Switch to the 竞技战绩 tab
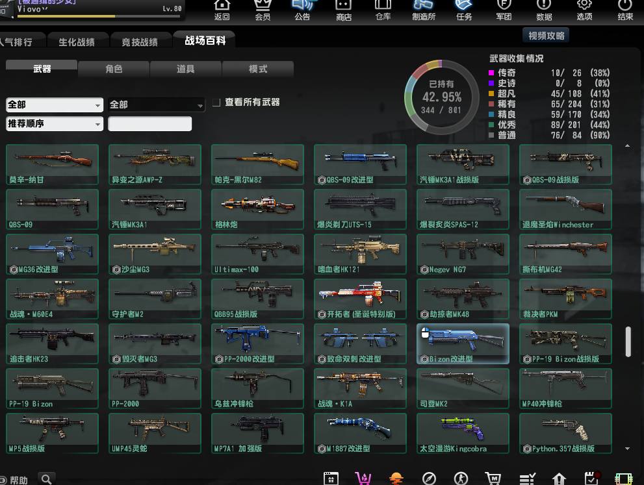This screenshot has height=485, width=644. [140, 42]
